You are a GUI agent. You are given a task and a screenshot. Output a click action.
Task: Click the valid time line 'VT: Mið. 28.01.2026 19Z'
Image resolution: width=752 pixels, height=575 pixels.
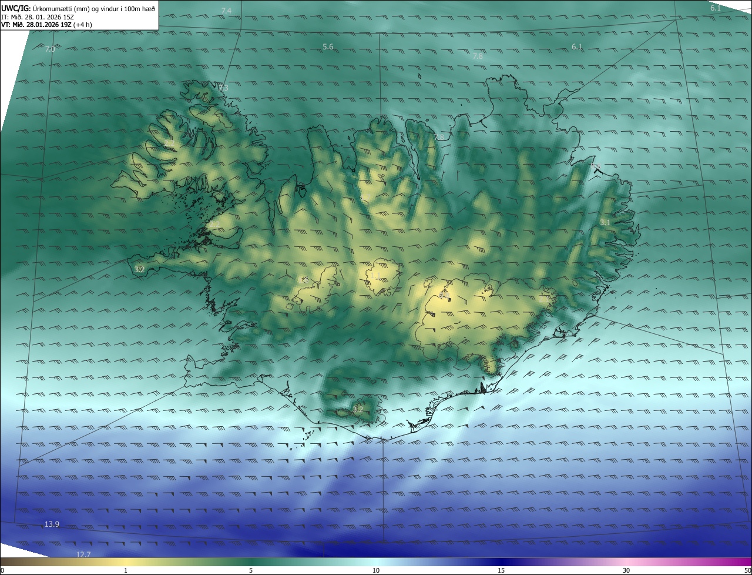pos(36,25)
